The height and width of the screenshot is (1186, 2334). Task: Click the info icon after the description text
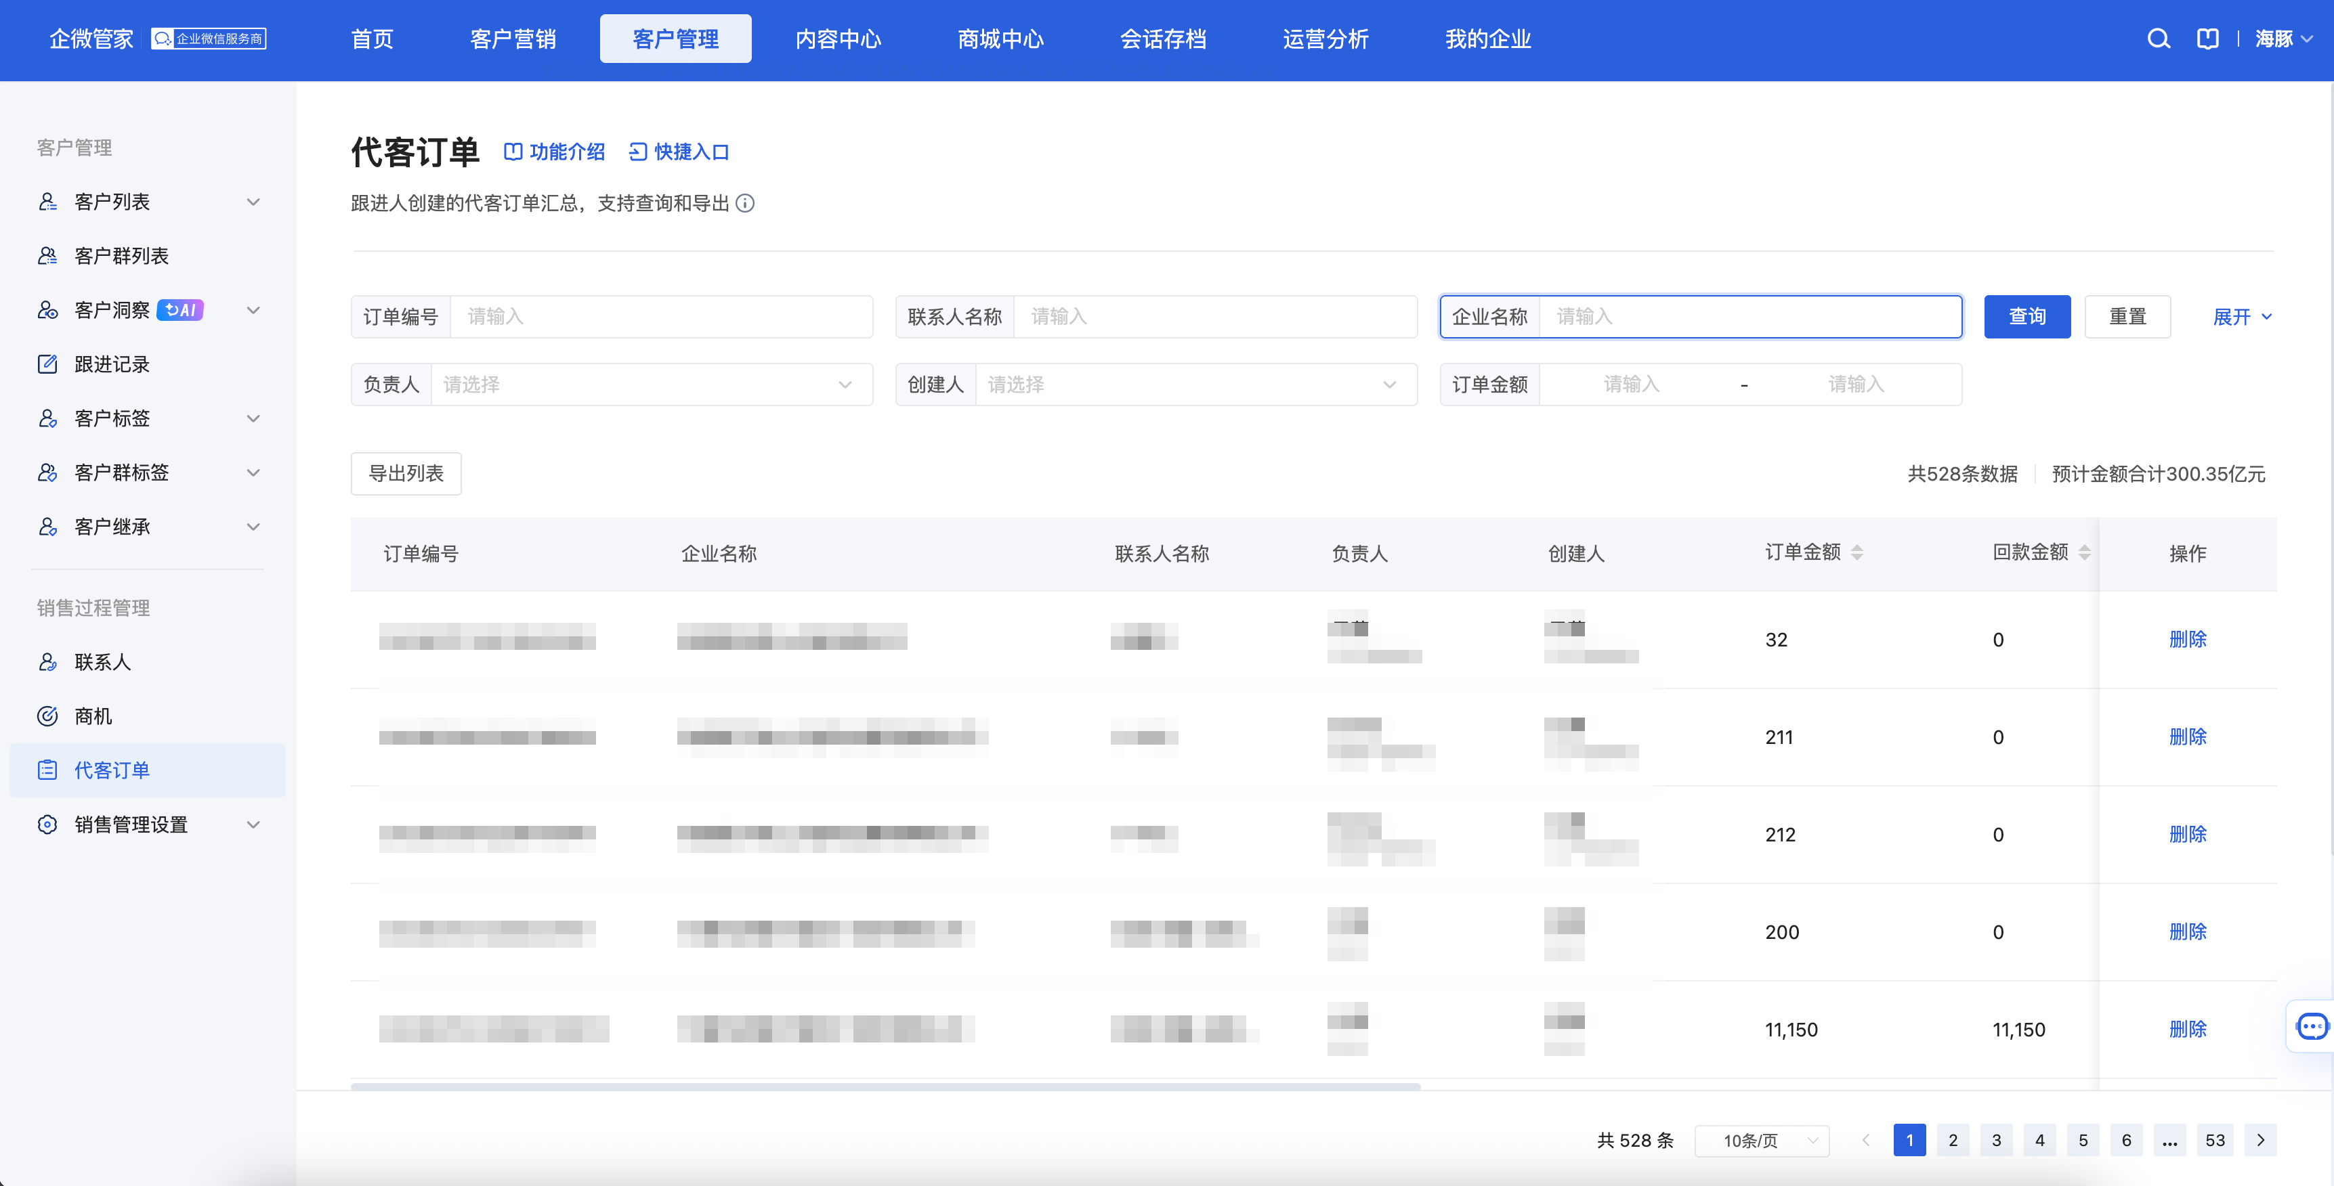(745, 203)
